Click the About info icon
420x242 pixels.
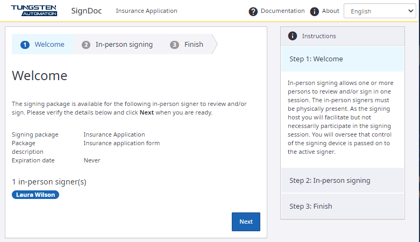(315, 11)
